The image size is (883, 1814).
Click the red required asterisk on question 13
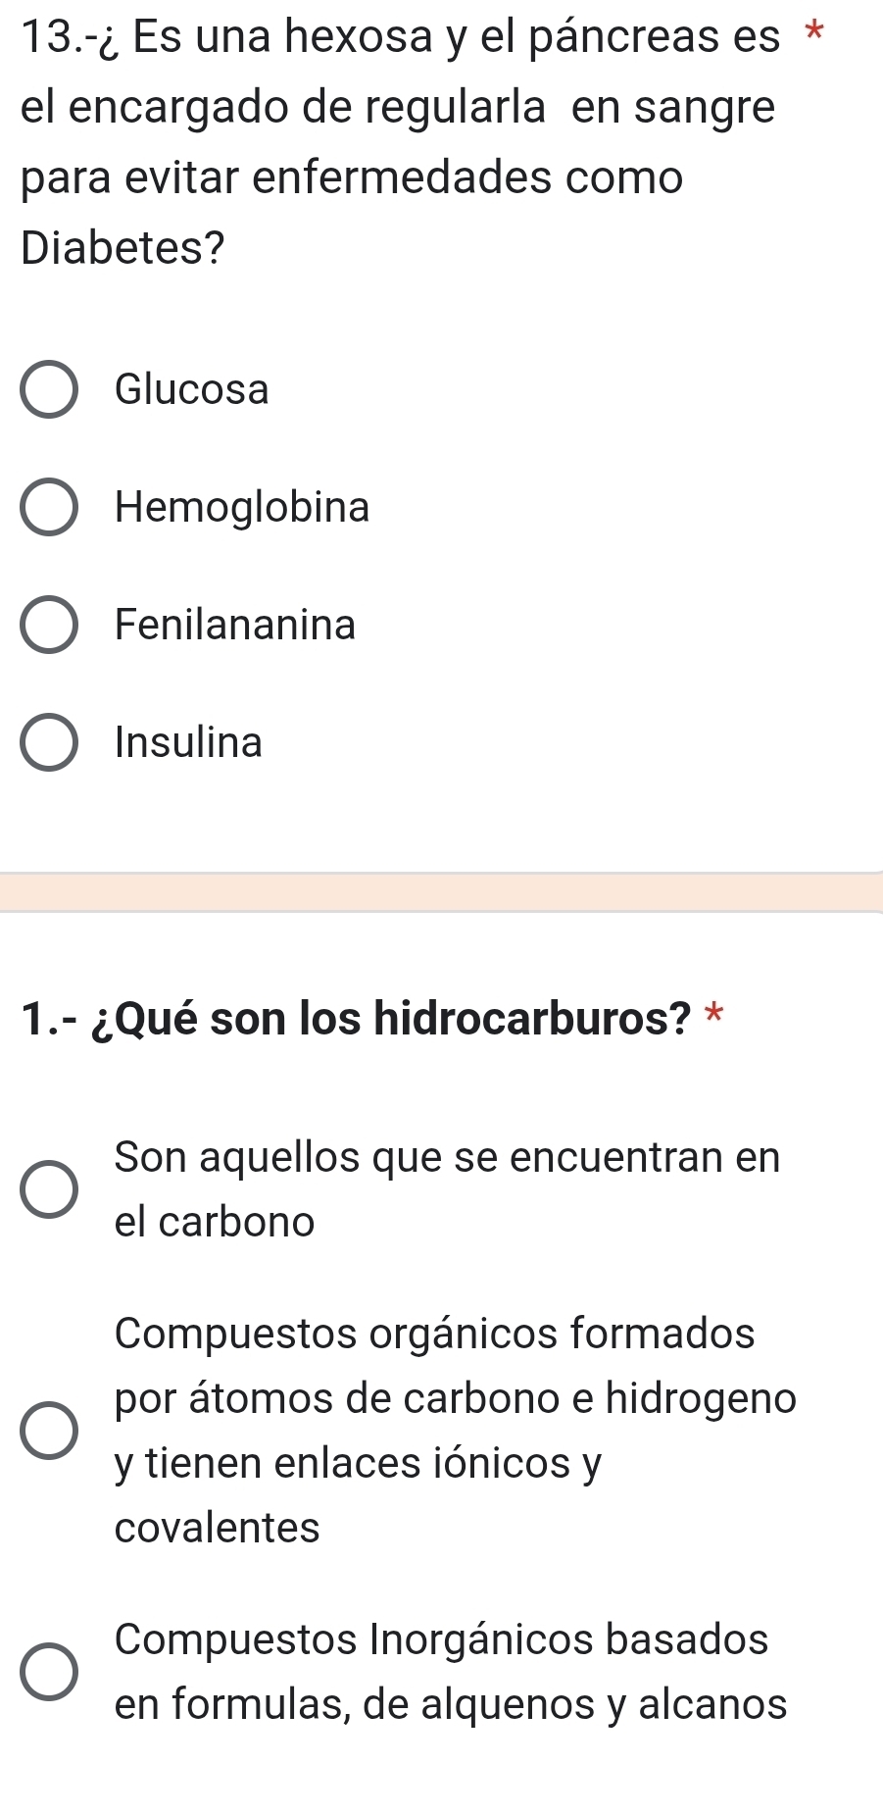pyautogui.click(x=810, y=31)
